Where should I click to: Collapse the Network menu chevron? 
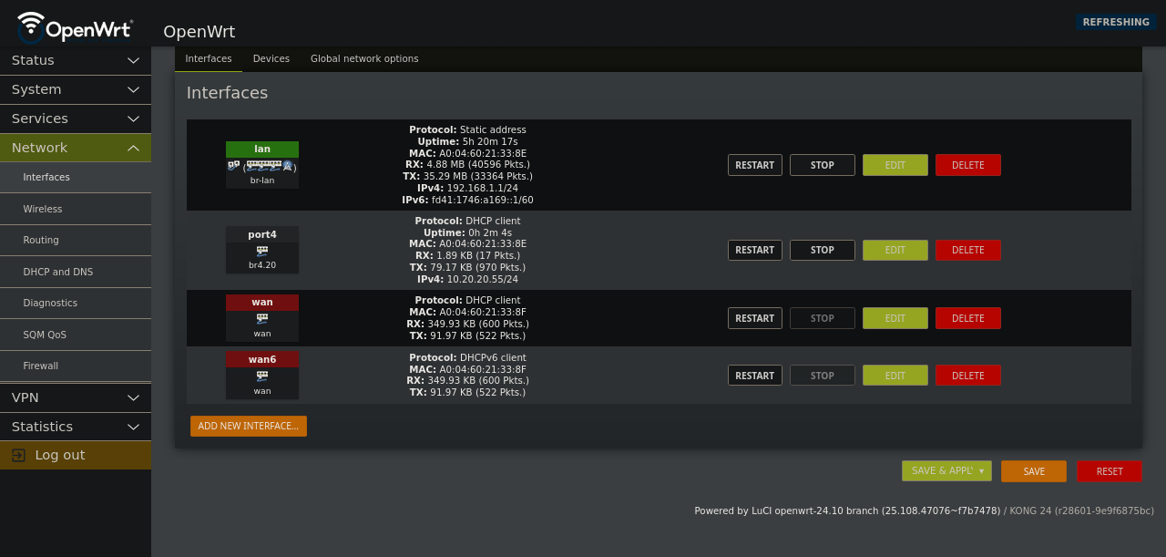pyautogui.click(x=133, y=148)
